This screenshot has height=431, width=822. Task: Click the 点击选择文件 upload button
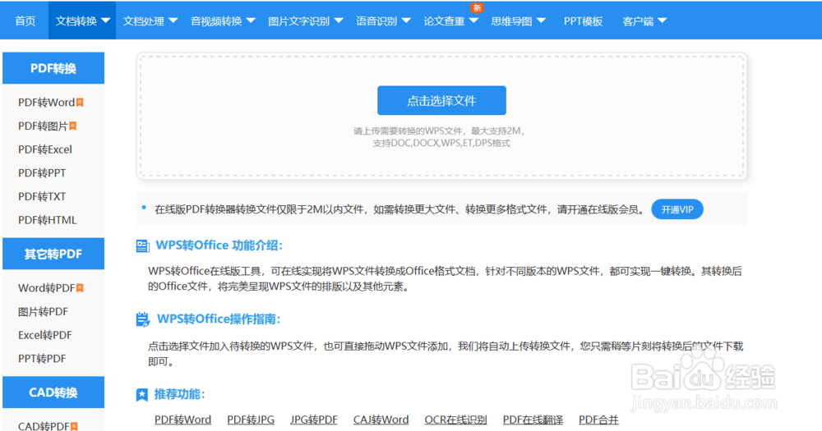click(x=441, y=100)
